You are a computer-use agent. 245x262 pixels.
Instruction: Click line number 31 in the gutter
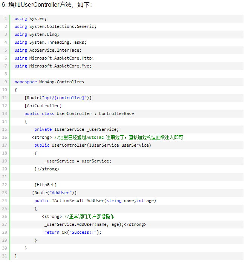(5, 256)
